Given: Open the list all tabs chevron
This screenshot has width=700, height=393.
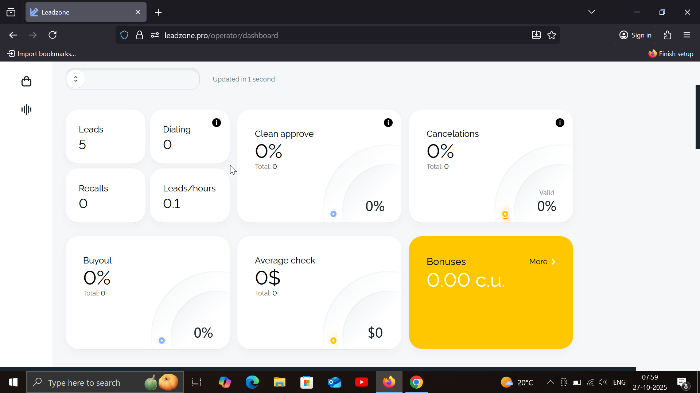Looking at the screenshot, I should point(592,12).
